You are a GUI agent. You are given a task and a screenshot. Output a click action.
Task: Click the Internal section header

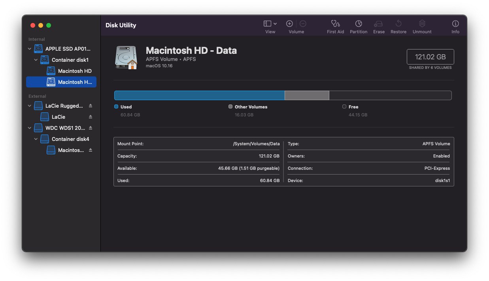[x=37, y=39]
